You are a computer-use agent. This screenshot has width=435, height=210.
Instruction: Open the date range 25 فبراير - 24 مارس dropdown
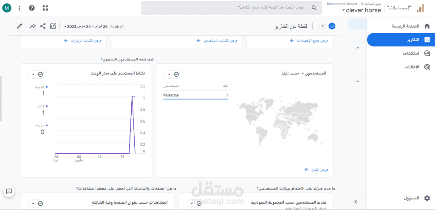85,26
